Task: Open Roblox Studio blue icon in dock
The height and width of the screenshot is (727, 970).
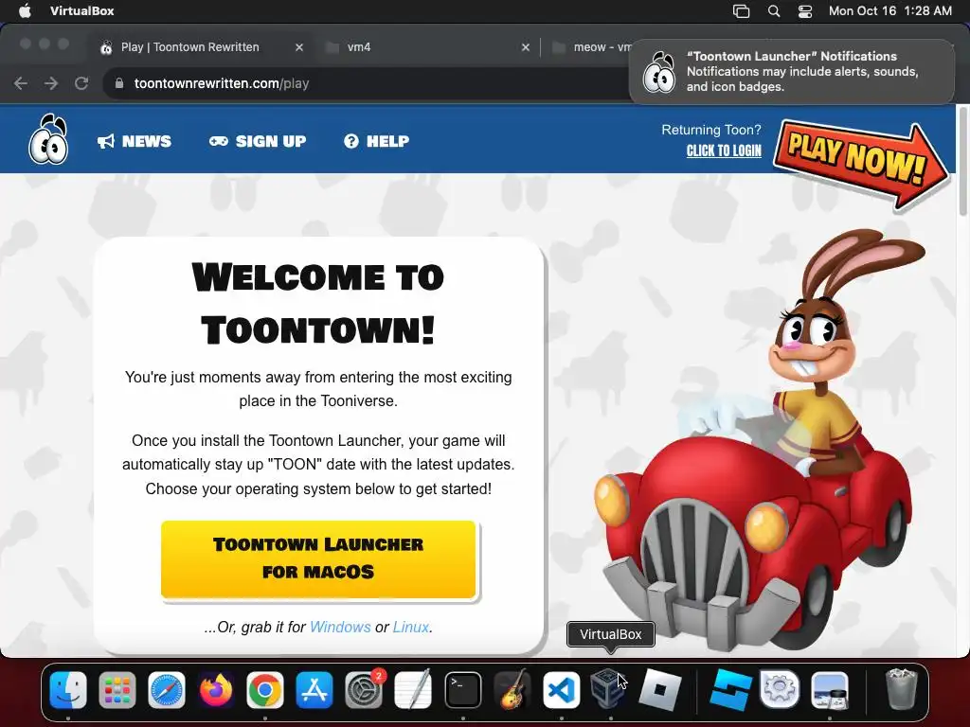Action: coord(730,690)
